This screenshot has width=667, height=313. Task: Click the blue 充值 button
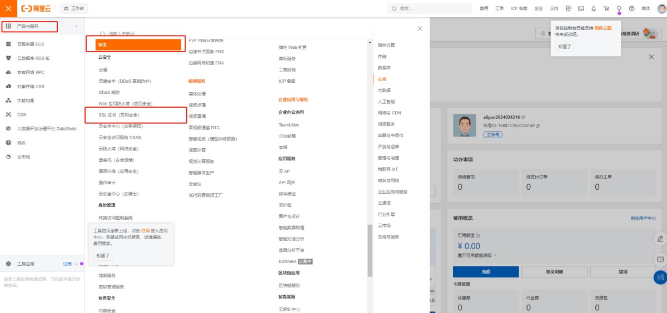click(x=485, y=271)
